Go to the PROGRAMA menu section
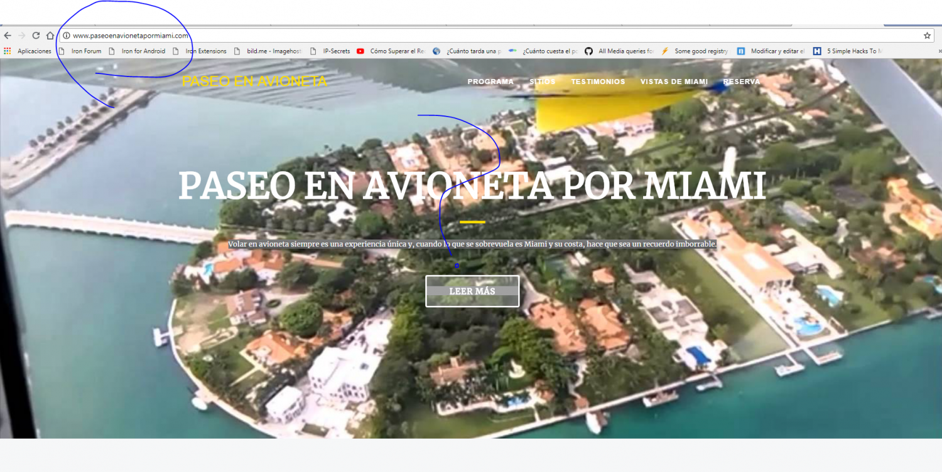This screenshot has height=472, width=942. tap(490, 81)
